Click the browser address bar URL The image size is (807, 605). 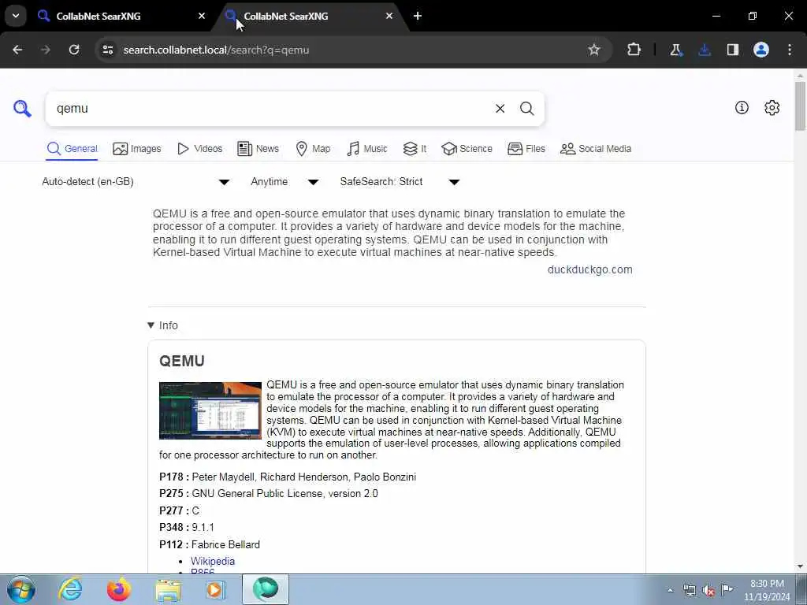(216, 50)
